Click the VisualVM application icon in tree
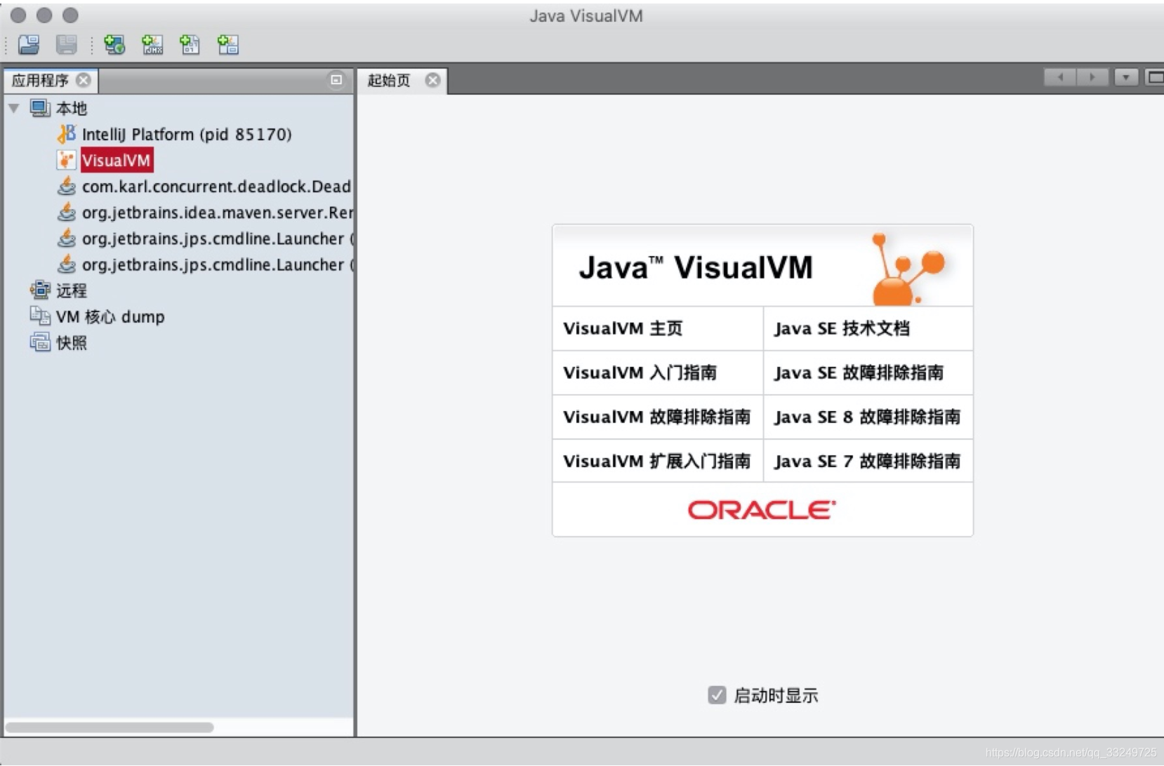 pos(66,160)
